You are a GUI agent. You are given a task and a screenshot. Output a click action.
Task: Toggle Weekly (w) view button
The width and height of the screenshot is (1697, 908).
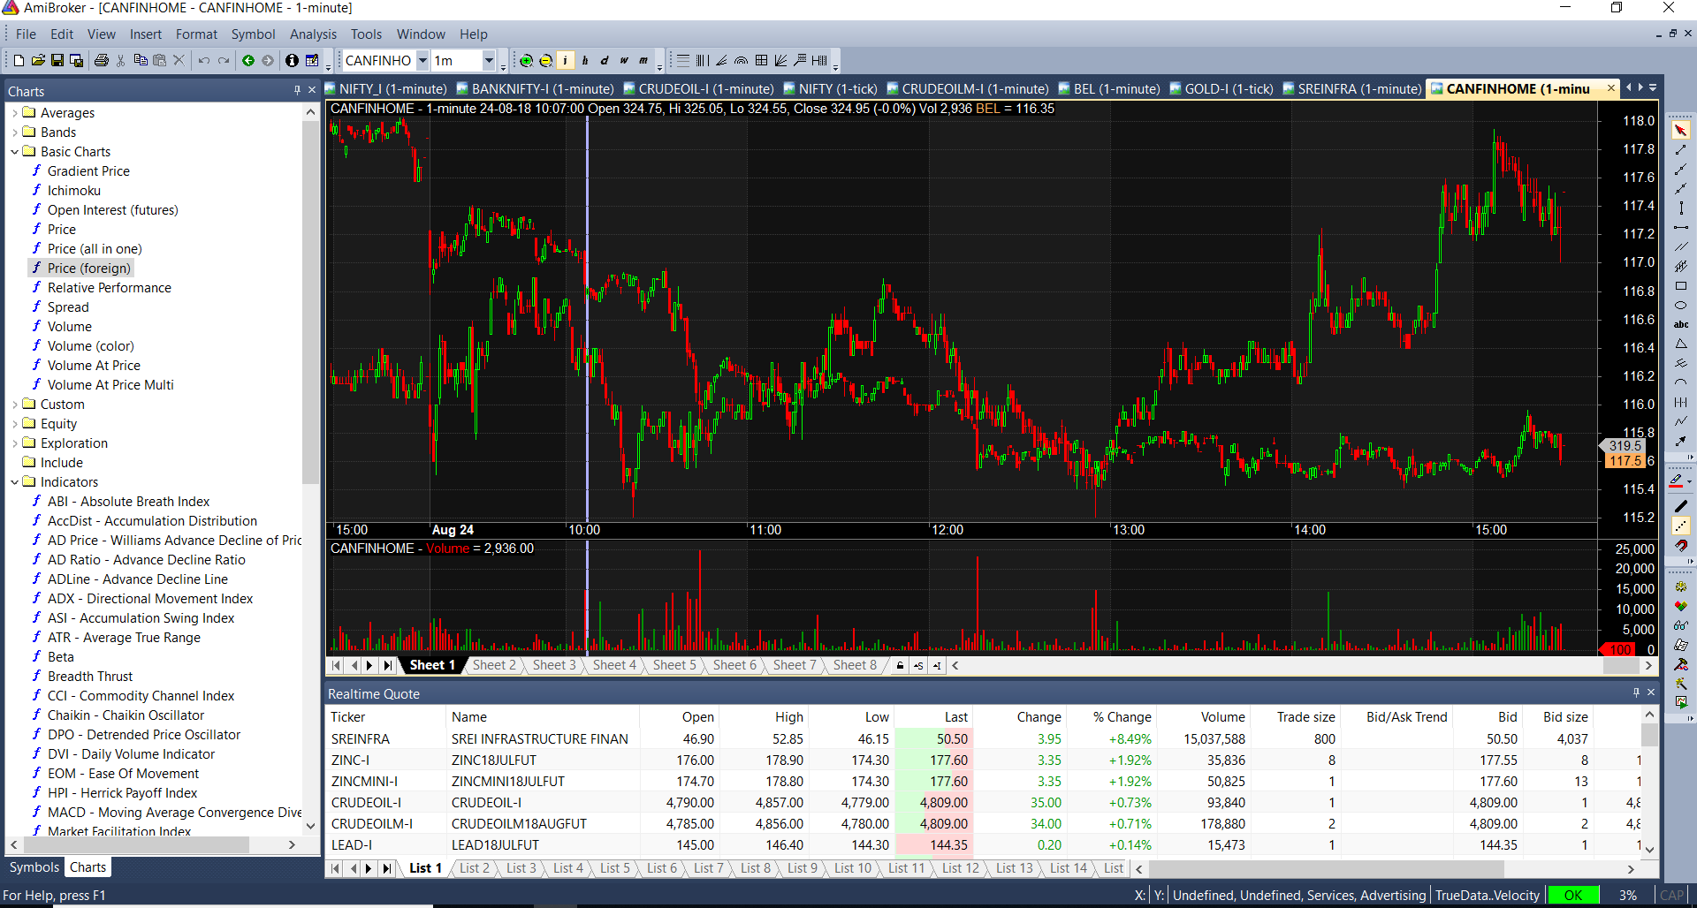(x=624, y=60)
